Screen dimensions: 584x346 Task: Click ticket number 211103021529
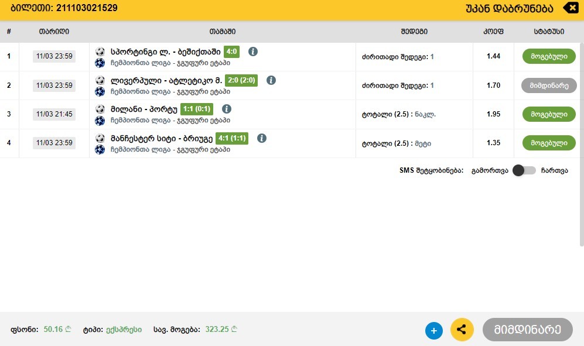(87, 8)
